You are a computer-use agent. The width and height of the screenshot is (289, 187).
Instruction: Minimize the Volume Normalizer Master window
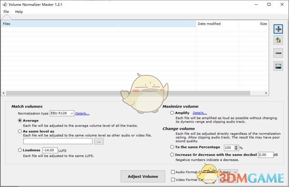256,4
